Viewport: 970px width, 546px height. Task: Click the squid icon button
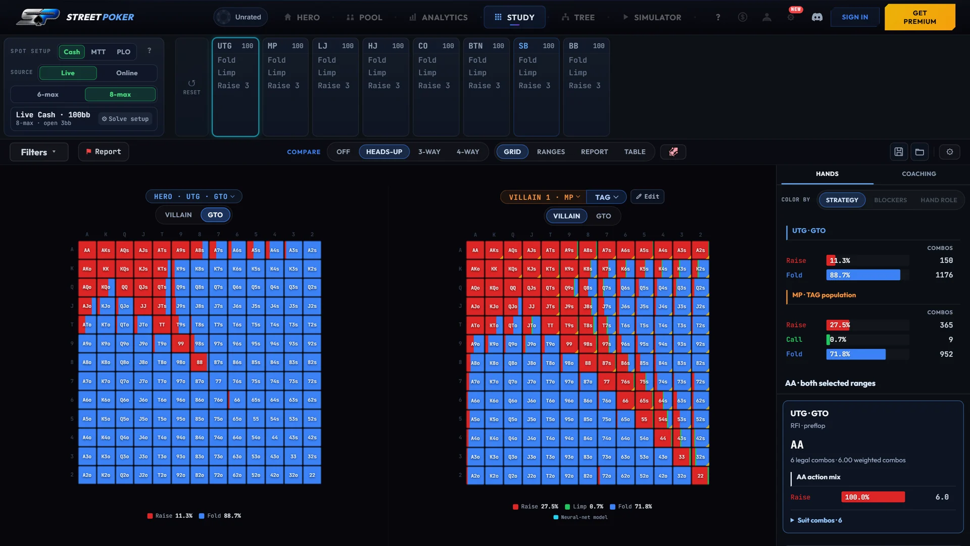click(673, 152)
